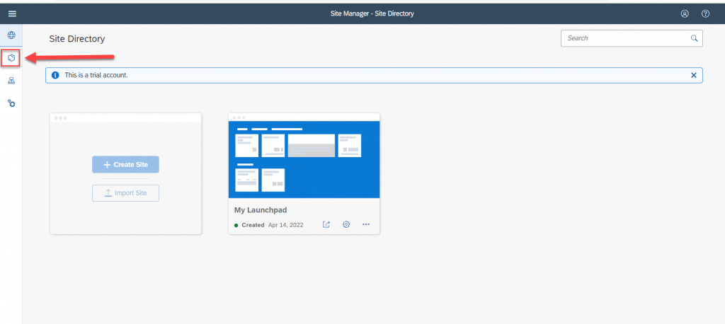Click the Site Directory heading
Screen dimensions: 725x324
click(x=77, y=39)
